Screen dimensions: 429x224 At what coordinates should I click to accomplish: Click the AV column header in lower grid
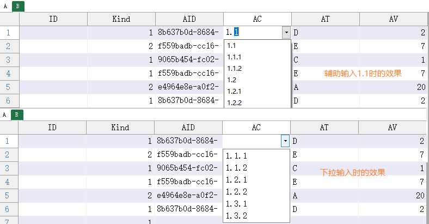(393, 128)
